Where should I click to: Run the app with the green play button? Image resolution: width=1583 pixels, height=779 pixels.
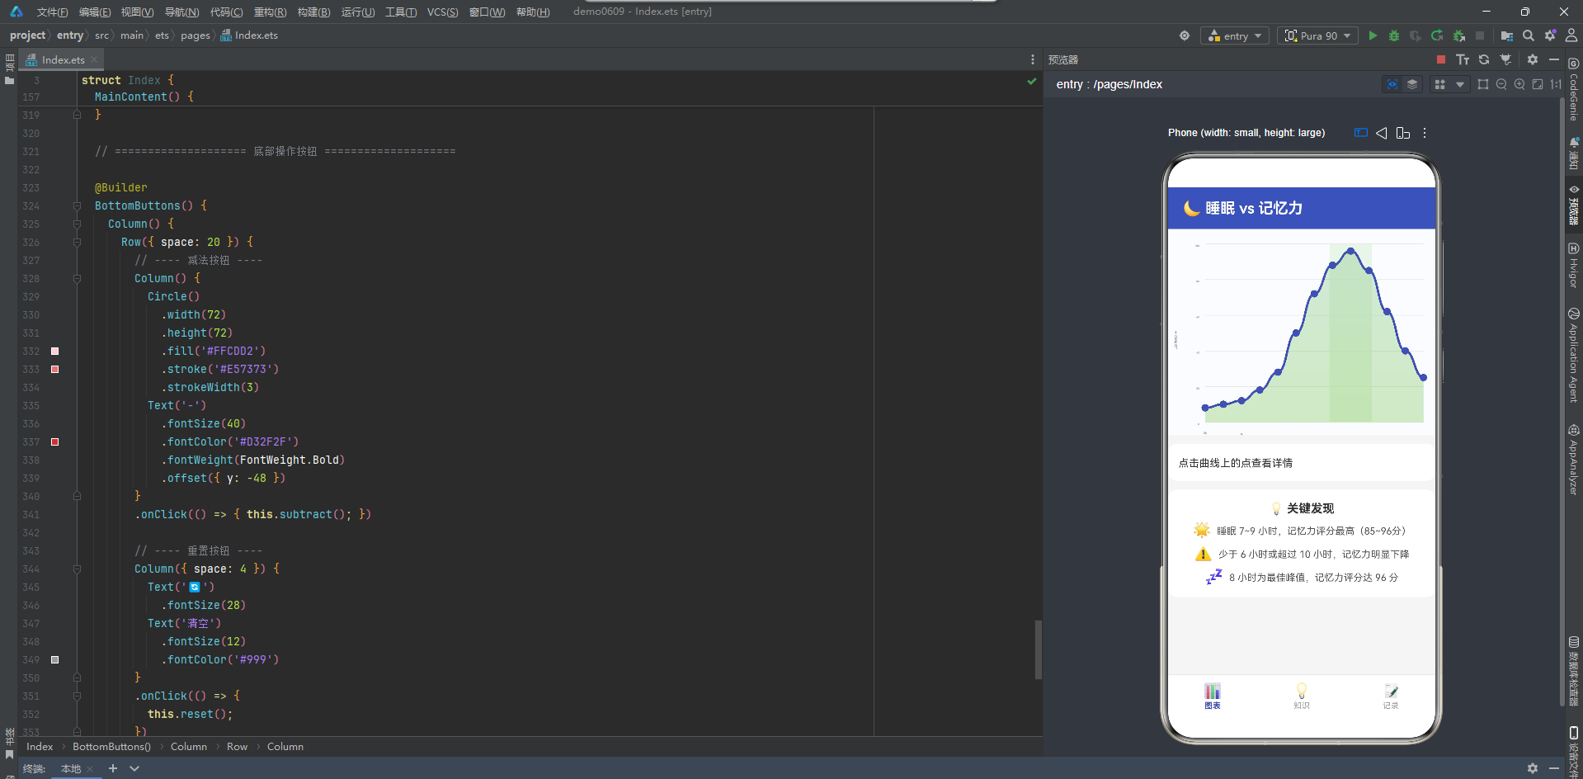coord(1373,35)
